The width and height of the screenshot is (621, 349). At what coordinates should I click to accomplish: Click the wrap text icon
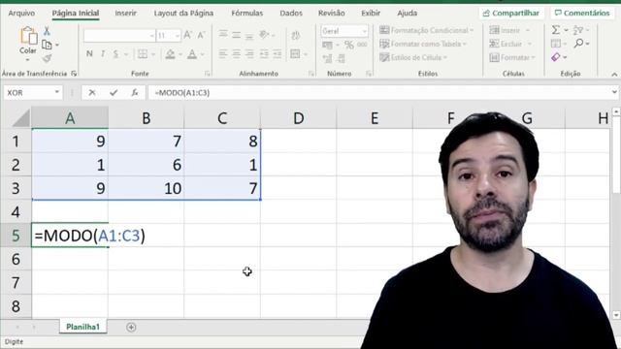295,36
